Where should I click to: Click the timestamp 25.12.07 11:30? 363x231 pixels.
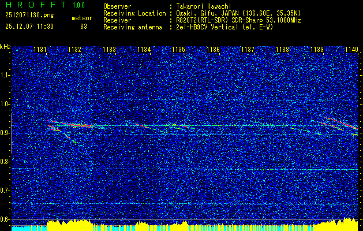29,27
